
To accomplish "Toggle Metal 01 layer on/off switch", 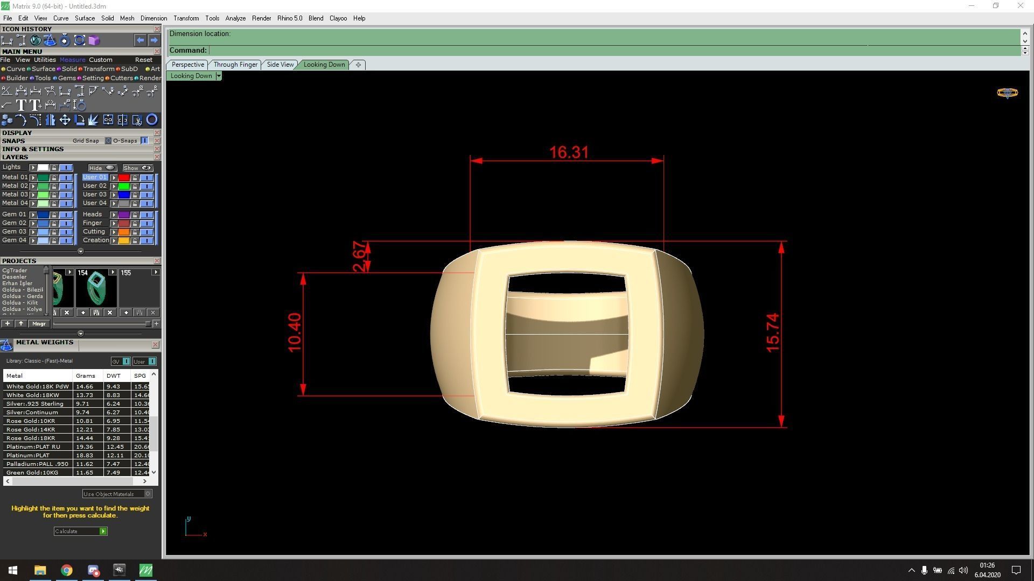I will [x=66, y=178].
